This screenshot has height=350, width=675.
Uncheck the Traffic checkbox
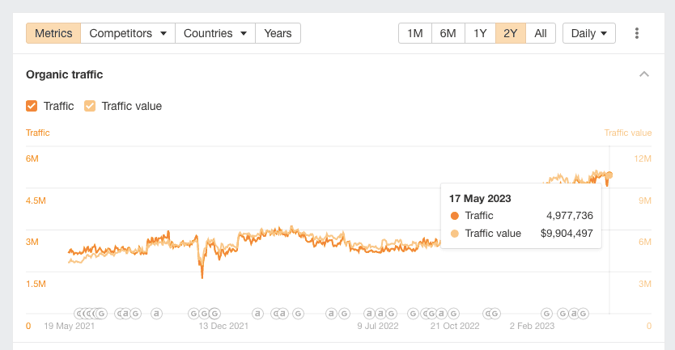[32, 106]
